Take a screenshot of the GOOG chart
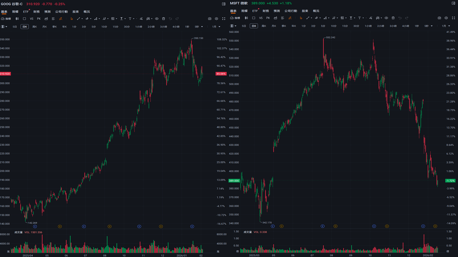The image size is (458, 257). pos(210,19)
